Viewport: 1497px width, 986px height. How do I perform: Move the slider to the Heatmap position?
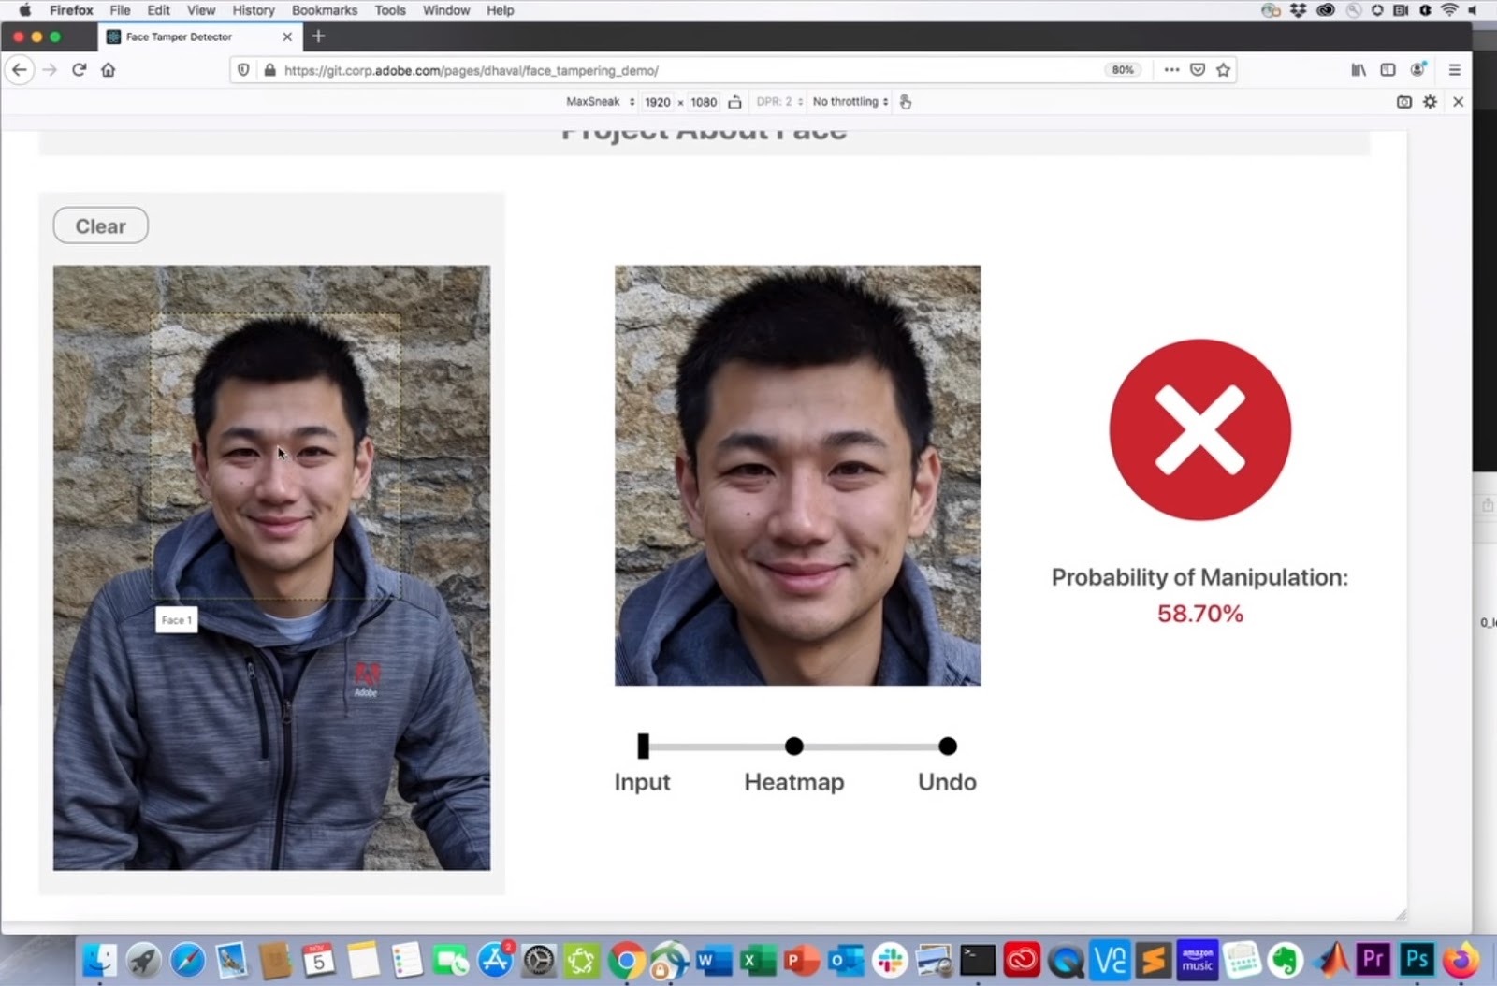[793, 746]
